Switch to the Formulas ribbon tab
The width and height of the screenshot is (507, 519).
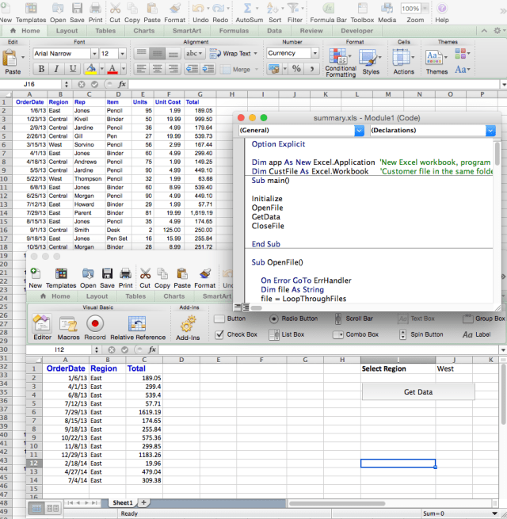[x=234, y=31]
